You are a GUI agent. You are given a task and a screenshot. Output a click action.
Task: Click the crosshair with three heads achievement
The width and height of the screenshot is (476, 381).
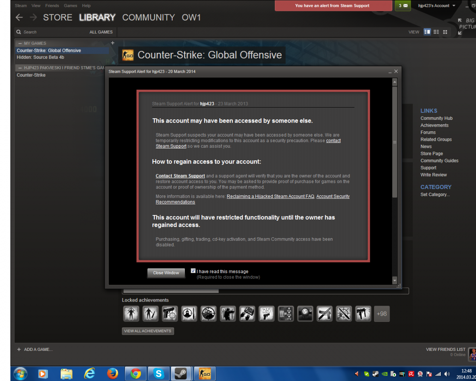(208, 314)
